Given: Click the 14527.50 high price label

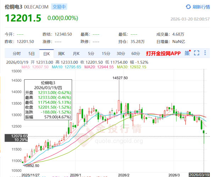Looking at the screenshot, I should pos(120,78).
